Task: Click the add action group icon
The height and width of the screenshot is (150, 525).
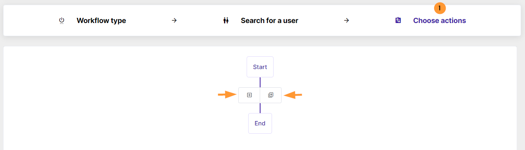Action: pos(271,95)
